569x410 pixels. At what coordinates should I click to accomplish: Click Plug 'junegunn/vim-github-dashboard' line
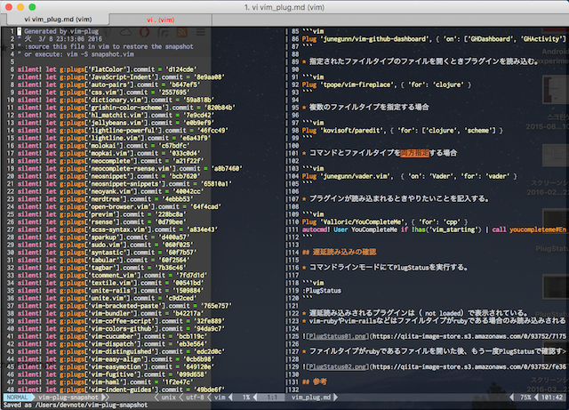pyautogui.click(x=434, y=39)
